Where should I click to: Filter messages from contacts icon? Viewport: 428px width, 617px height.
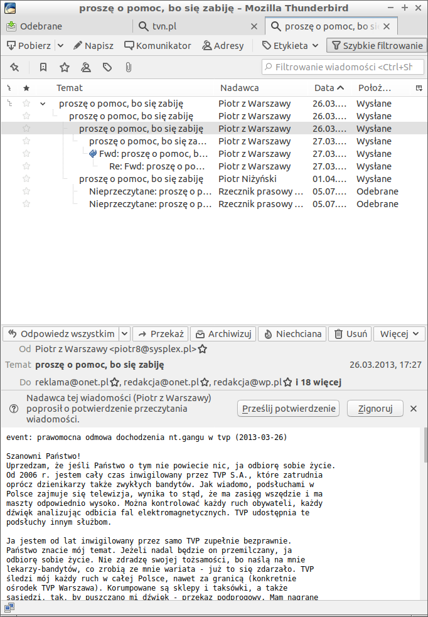[x=86, y=67]
